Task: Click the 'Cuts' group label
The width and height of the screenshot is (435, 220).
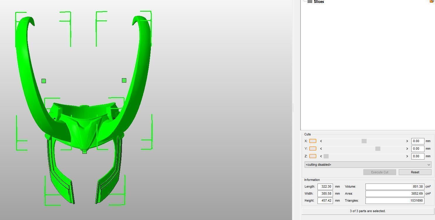Action: click(x=308, y=134)
